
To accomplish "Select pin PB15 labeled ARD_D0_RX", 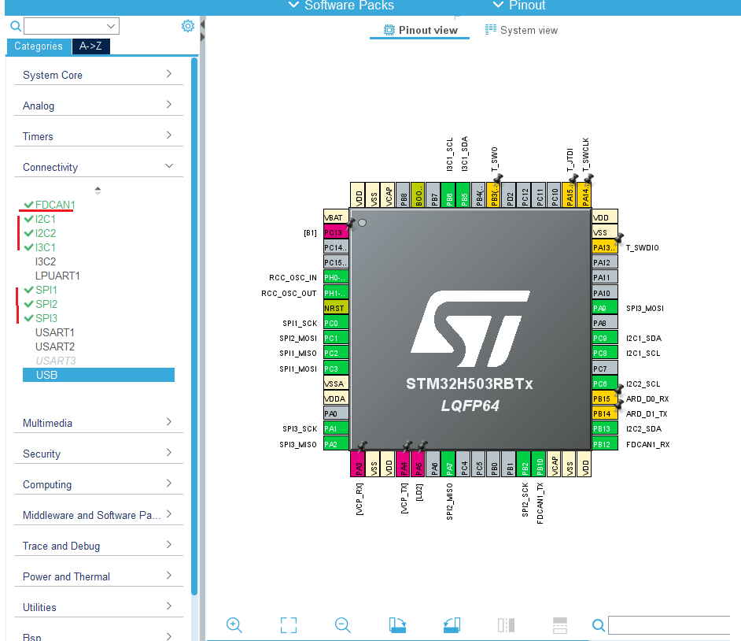I will [604, 398].
